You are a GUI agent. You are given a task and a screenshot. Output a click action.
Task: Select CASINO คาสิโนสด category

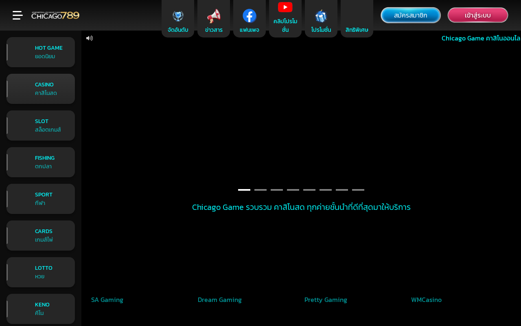[41, 89]
